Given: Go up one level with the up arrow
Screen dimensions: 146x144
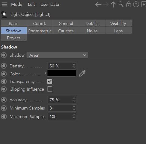Looking at the screenshot, I should click(x=113, y=5).
